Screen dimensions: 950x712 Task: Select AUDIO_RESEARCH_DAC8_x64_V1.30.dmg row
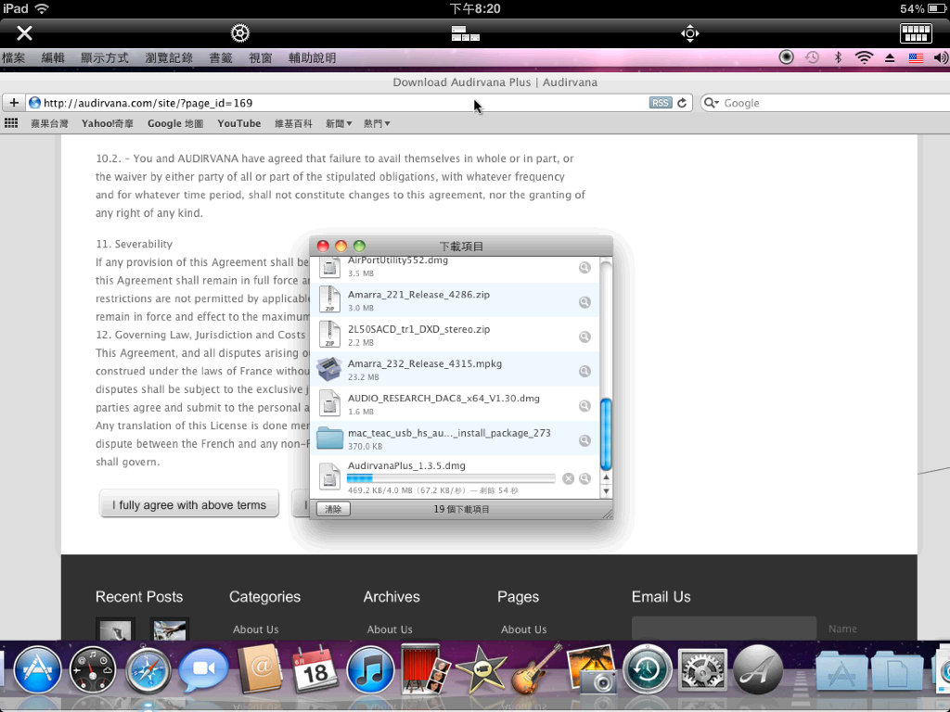[x=455, y=404]
